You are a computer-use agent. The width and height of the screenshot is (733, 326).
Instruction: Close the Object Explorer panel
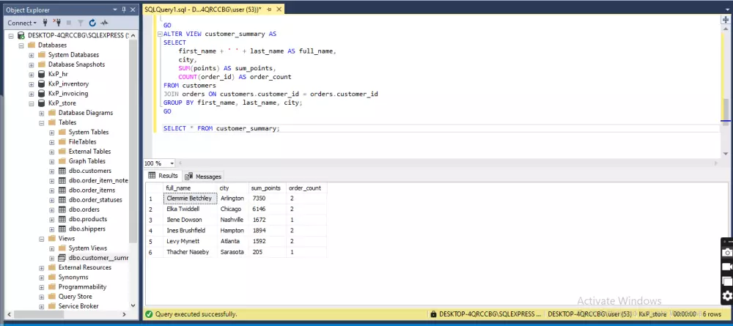pos(133,10)
